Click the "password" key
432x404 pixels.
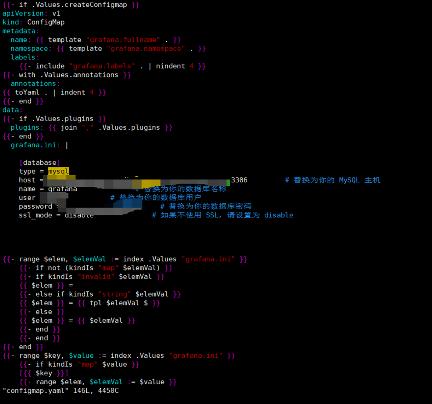click(x=35, y=206)
